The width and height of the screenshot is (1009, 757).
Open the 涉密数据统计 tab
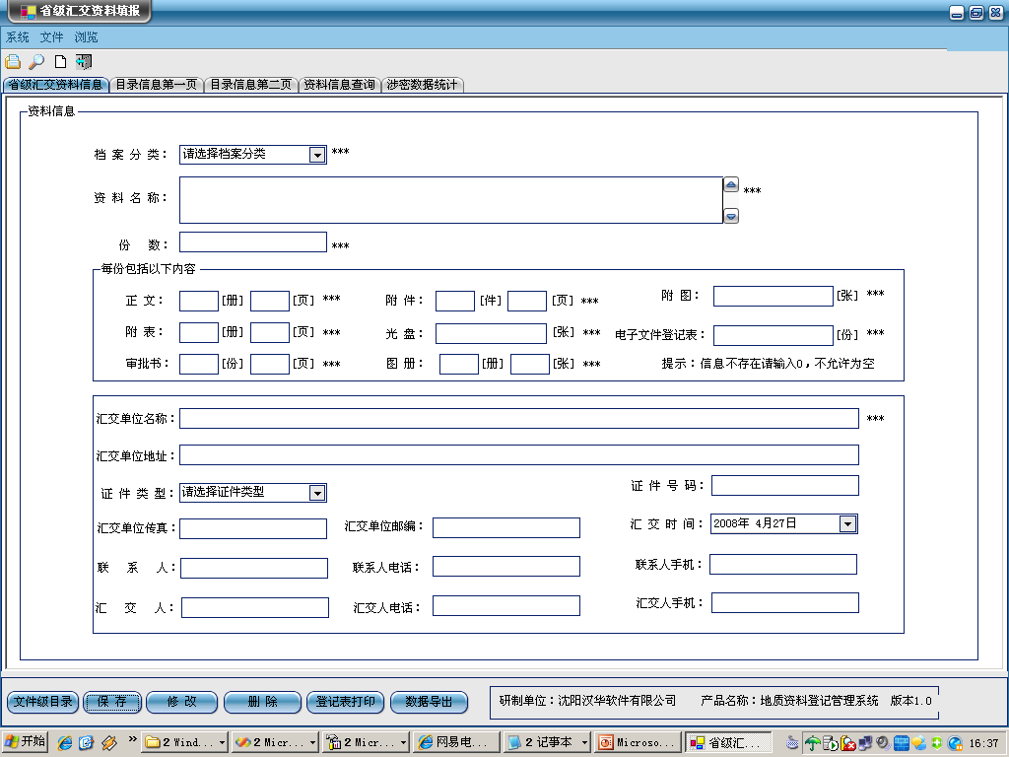[422, 85]
